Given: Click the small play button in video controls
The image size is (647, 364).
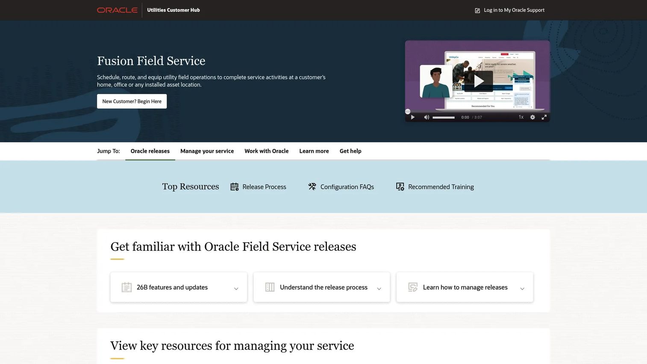Looking at the screenshot, I should click(413, 117).
